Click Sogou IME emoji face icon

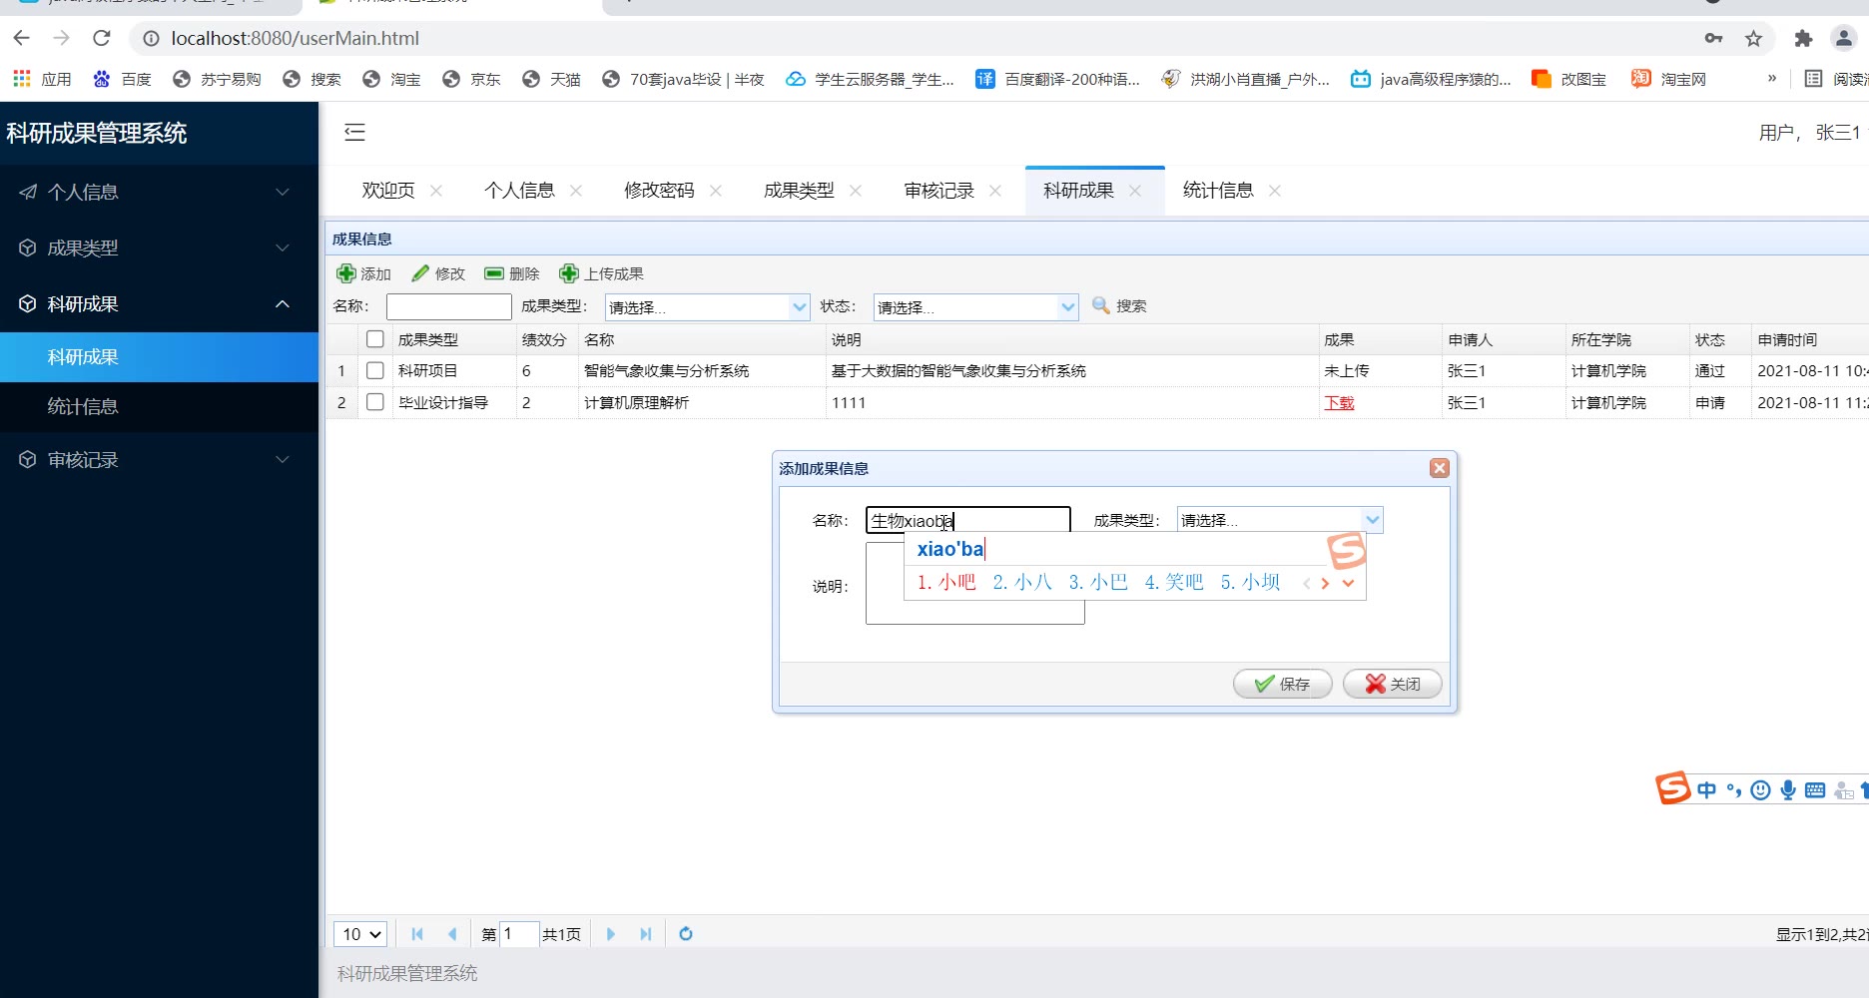point(1761,790)
